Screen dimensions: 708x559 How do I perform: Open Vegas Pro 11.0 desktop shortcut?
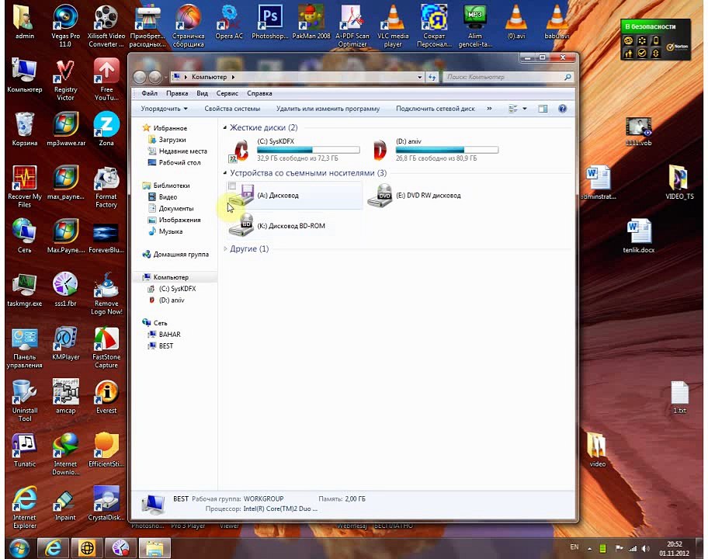tap(65, 26)
